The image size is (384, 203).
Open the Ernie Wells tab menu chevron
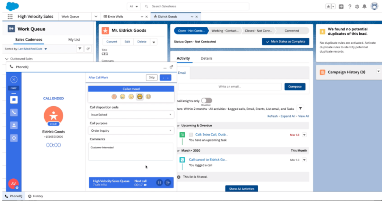pos(142,17)
